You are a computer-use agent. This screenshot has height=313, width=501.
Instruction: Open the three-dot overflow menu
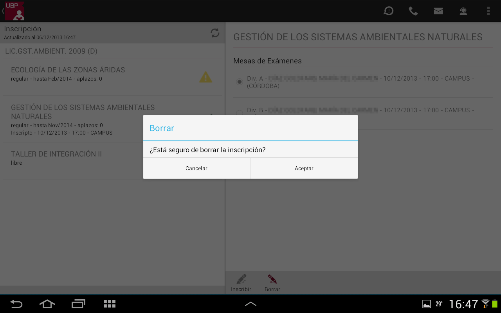pos(488,11)
